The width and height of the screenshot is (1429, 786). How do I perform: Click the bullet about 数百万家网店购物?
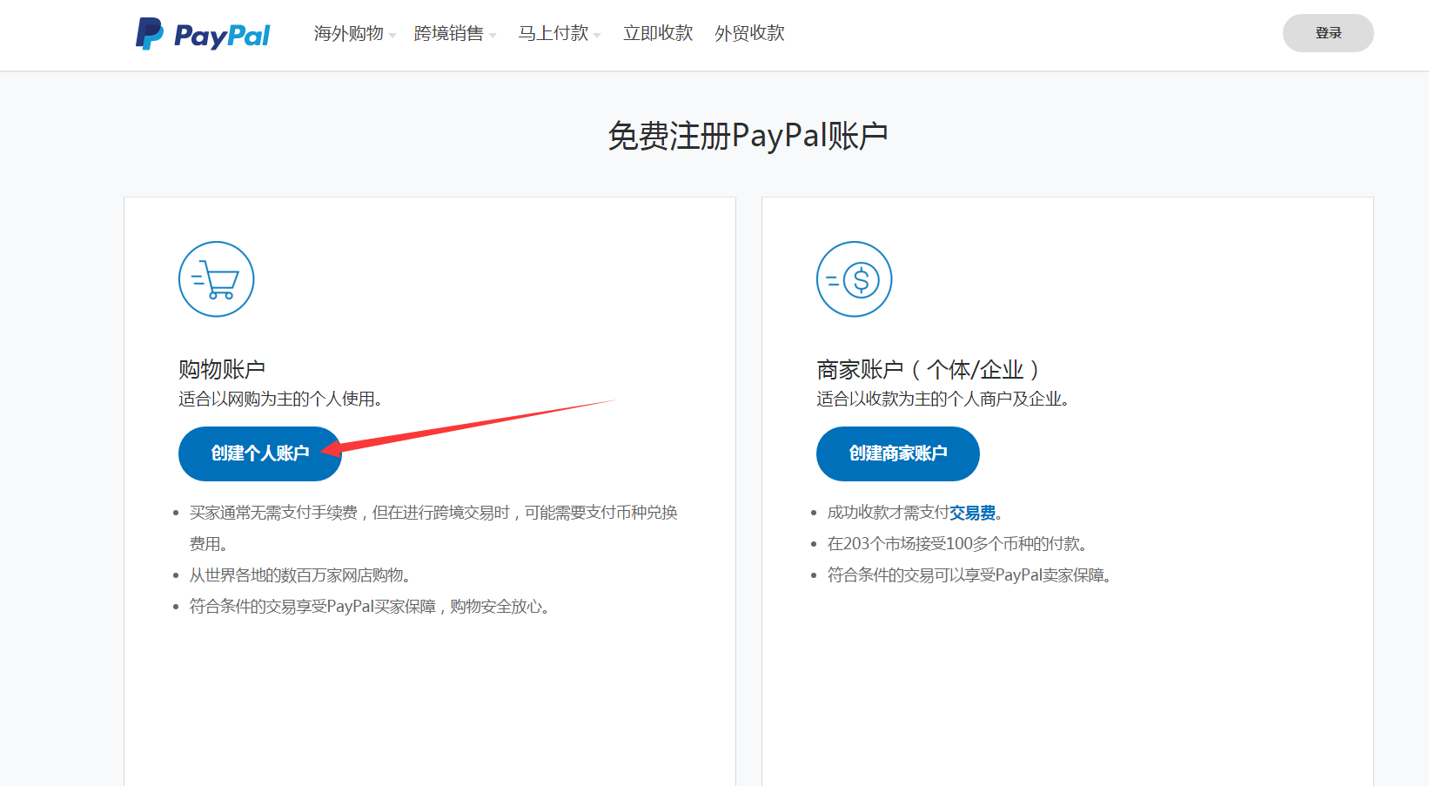(x=300, y=575)
